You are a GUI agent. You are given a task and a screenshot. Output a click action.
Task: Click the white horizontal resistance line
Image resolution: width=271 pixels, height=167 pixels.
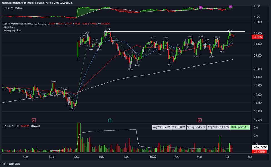pos(175,32)
